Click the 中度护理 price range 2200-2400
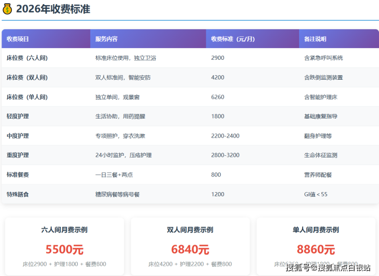379x276 pixels. (225, 136)
